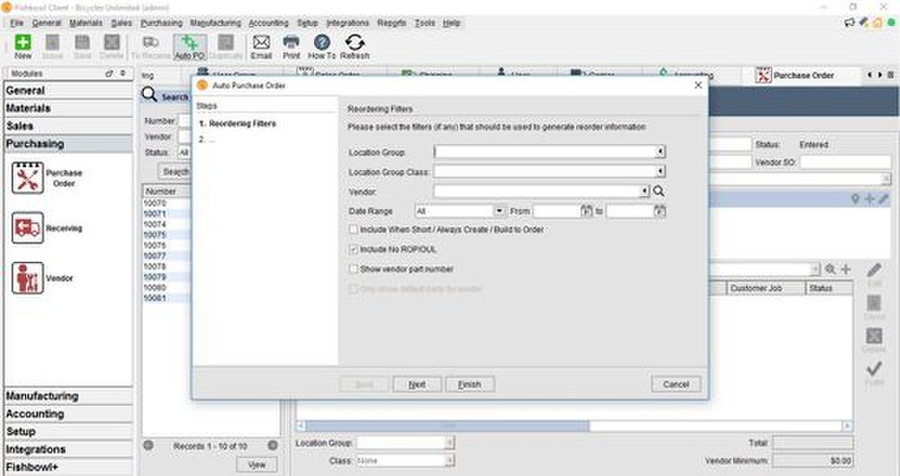Uncheck Include No ROP/OUL checkbox
This screenshot has width=900, height=476.
pos(354,249)
